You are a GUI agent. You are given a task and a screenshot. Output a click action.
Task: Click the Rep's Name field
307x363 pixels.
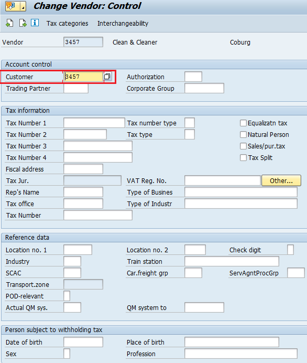coord(83,192)
